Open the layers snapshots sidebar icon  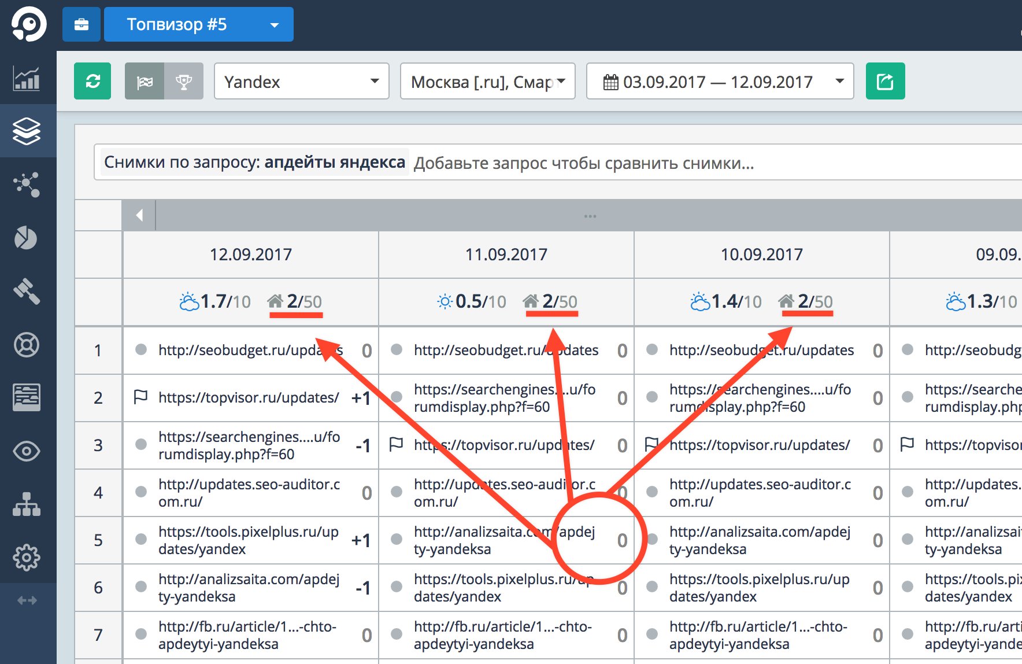point(27,131)
